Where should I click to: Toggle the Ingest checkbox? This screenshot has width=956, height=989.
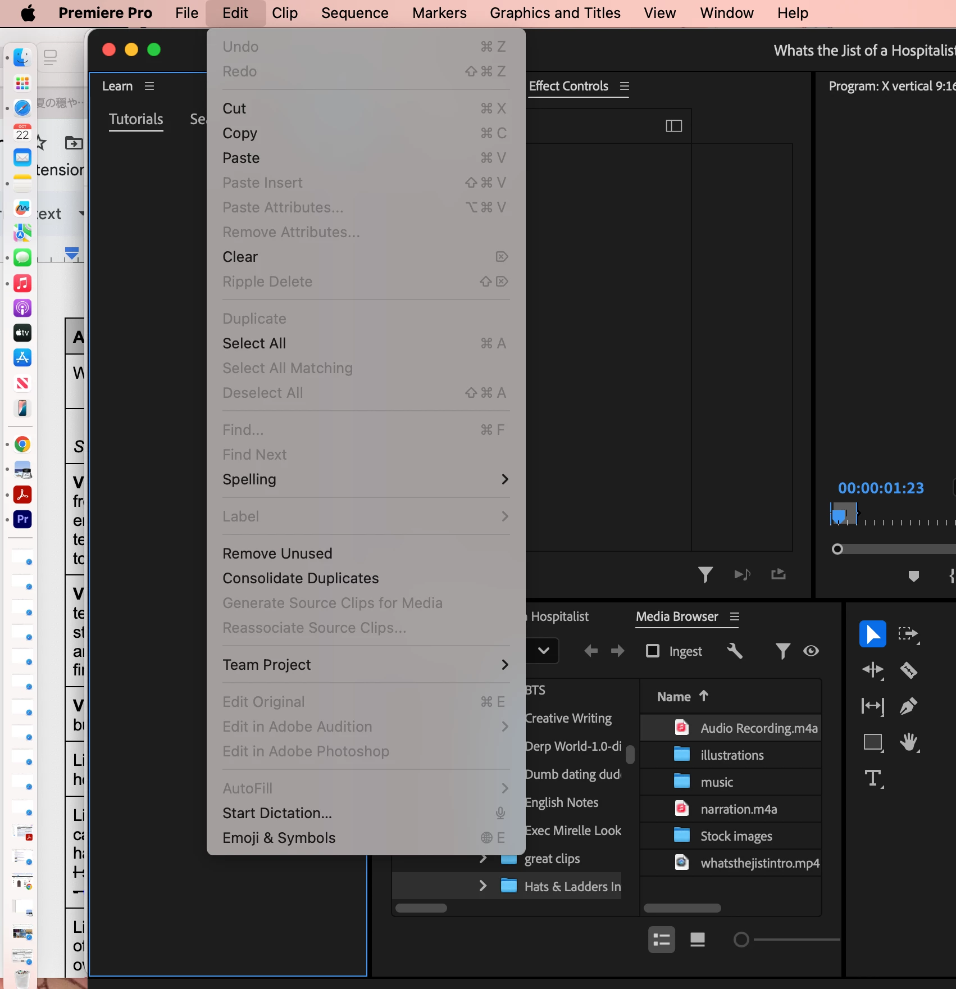click(x=653, y=651)
